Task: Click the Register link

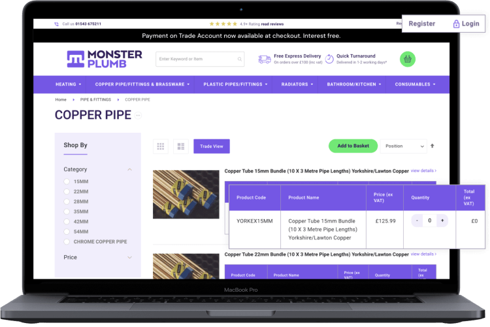Action: (x=422, y=24)
